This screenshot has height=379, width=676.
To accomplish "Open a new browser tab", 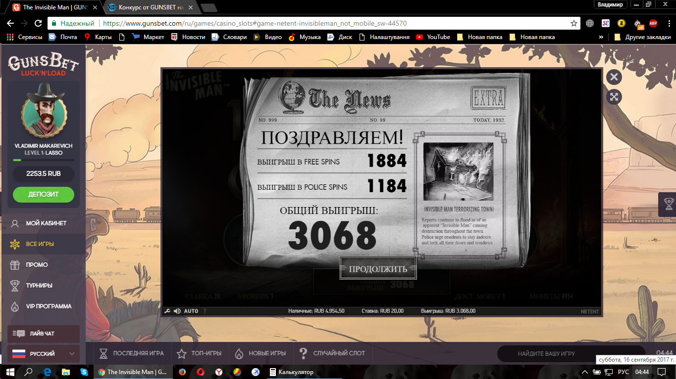I will (208, 7).
